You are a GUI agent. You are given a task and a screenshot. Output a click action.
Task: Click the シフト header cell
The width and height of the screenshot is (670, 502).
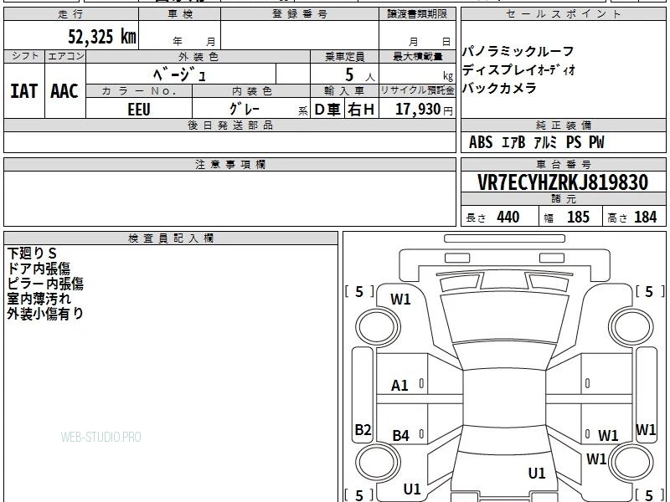pyautogui.click(x=24, y=56)
